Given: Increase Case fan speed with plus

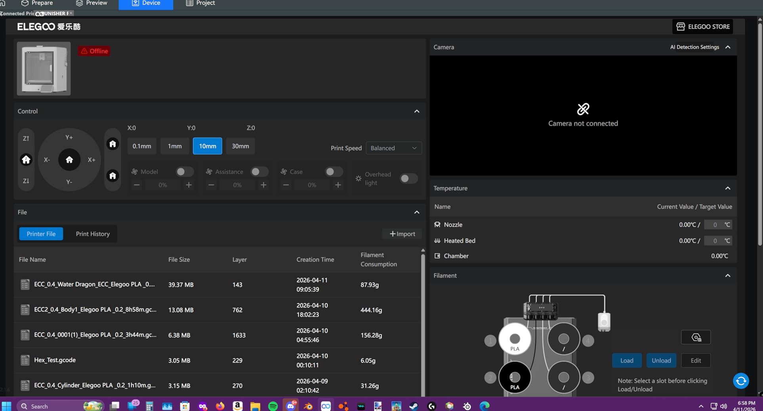Looking at the screenshot, I should tap(338, 185).
